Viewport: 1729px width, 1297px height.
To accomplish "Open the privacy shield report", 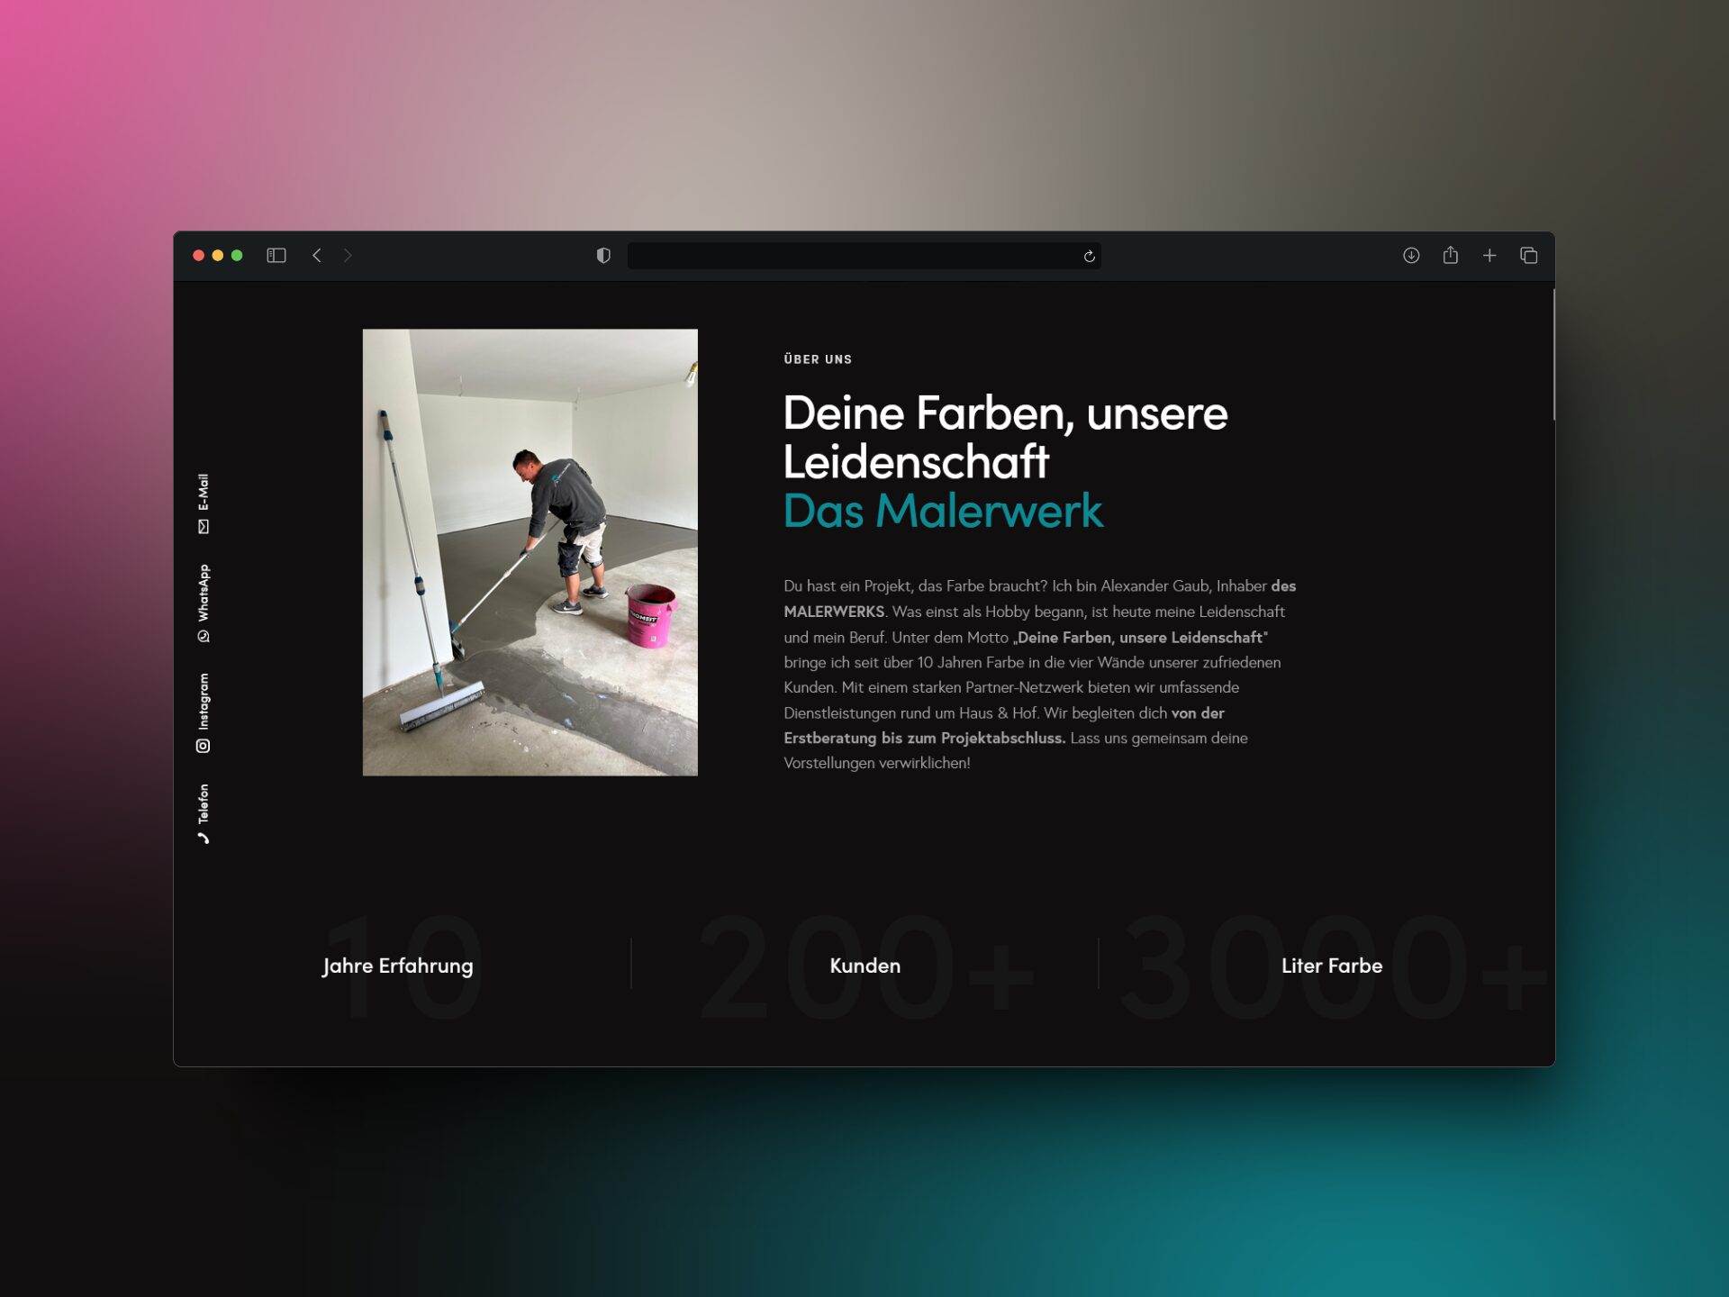I will coord(603,256).
